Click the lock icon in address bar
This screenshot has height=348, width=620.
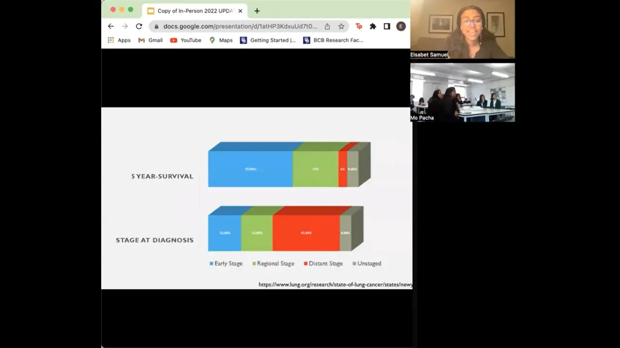(156, 27)
